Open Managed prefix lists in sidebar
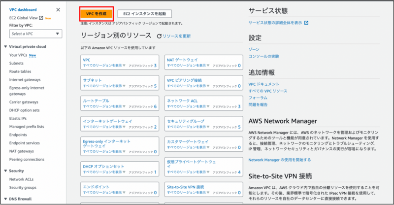 tap(27, 127)
